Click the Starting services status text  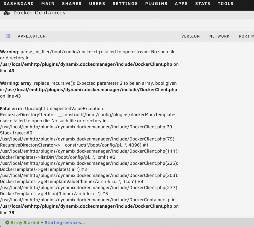[x=65, y=223]
